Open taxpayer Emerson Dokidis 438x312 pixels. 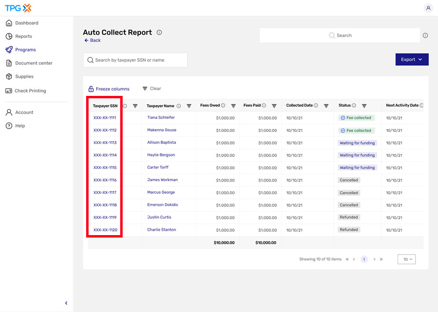click(x=163, y=205)
